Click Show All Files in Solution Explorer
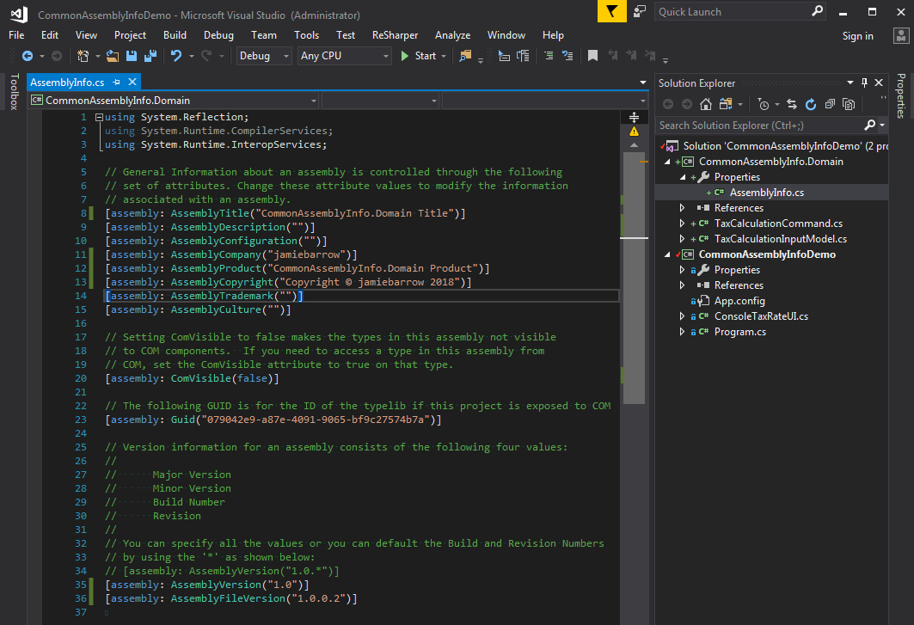This screenshot has height=625, width=914. pyautogui.click(x=849, y=104)
